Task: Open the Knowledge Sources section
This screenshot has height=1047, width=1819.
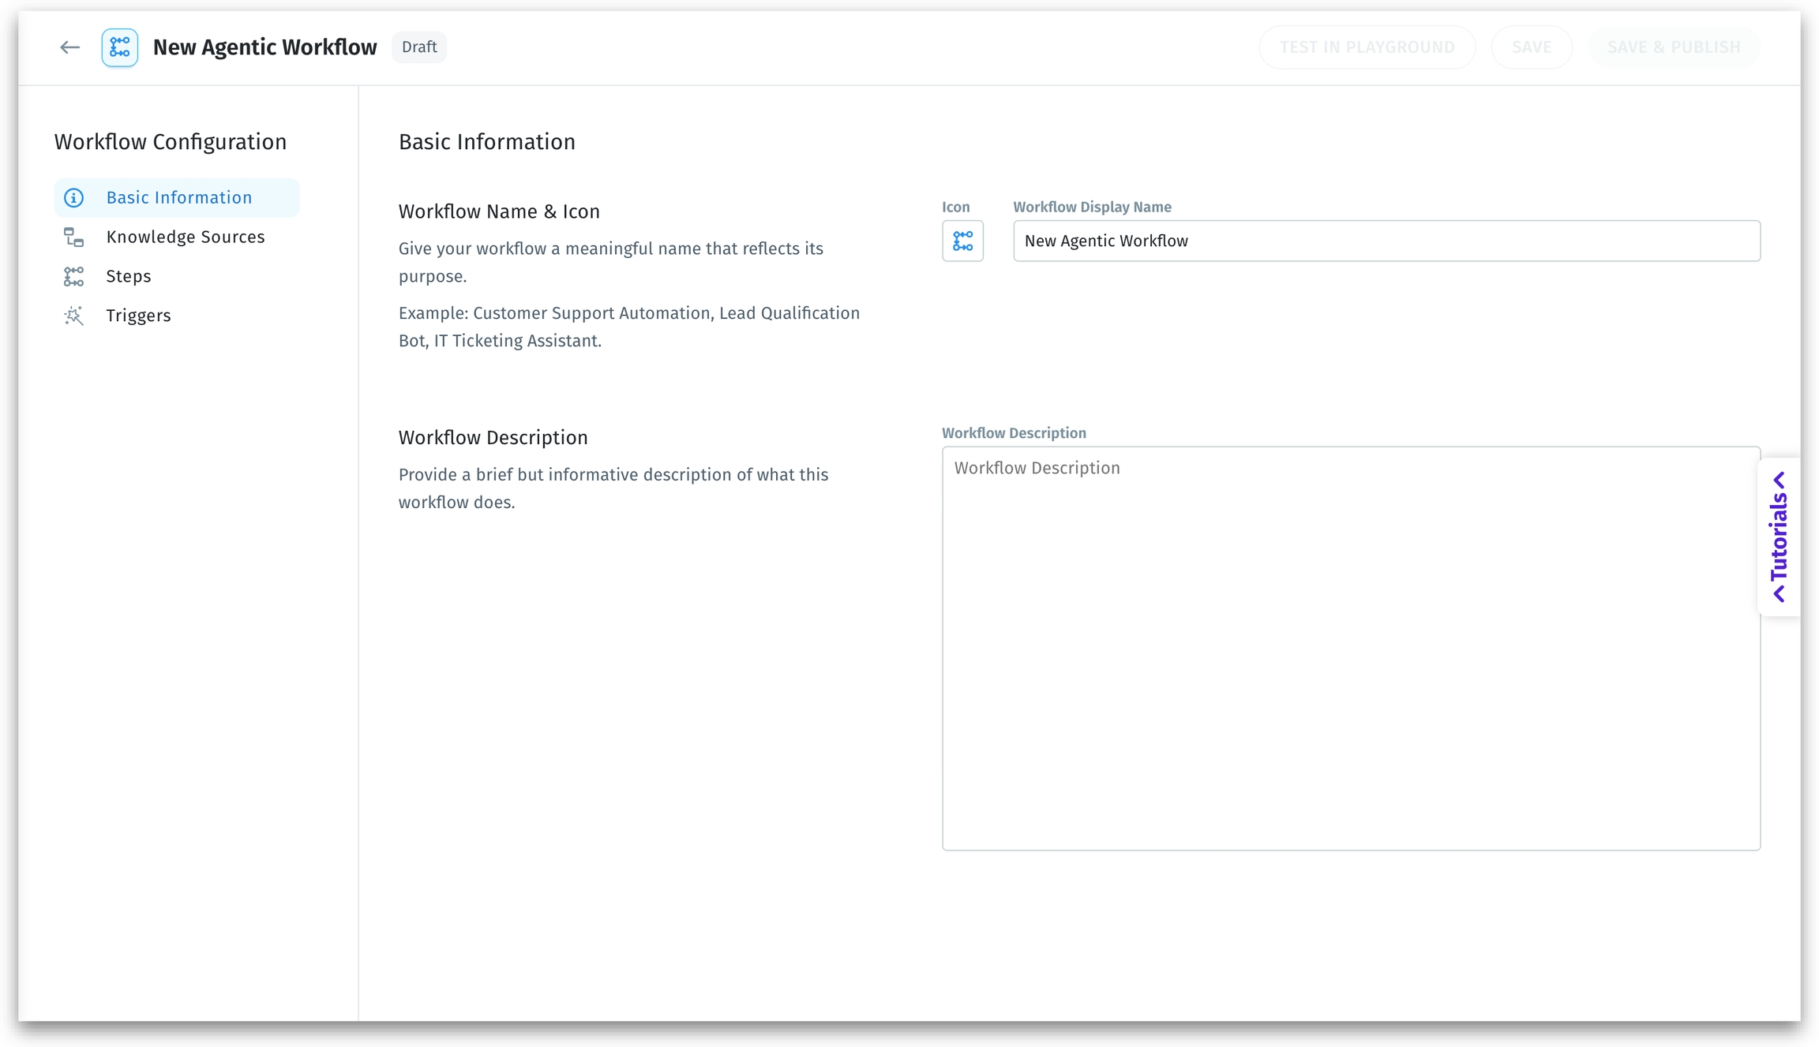Action: (x=186, y=237)
